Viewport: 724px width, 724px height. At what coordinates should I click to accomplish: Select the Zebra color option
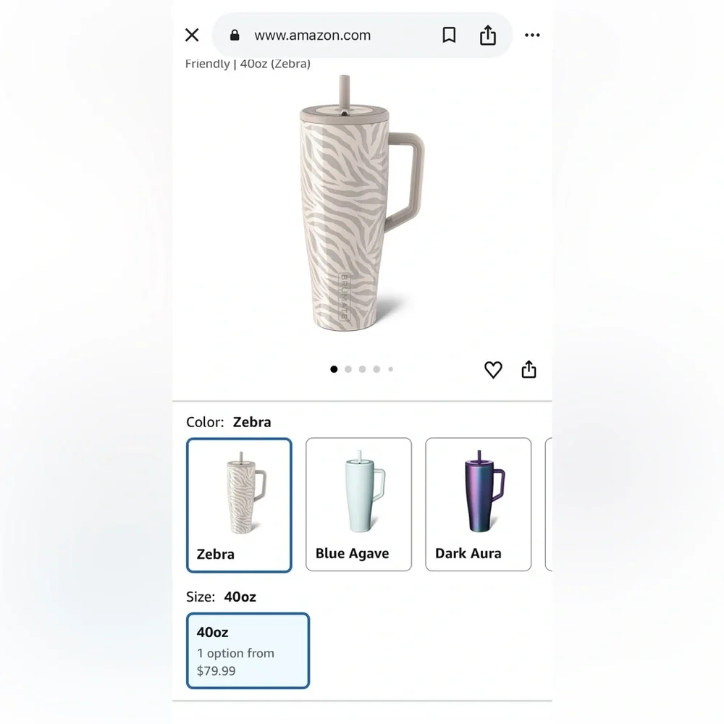coord(239,505)
